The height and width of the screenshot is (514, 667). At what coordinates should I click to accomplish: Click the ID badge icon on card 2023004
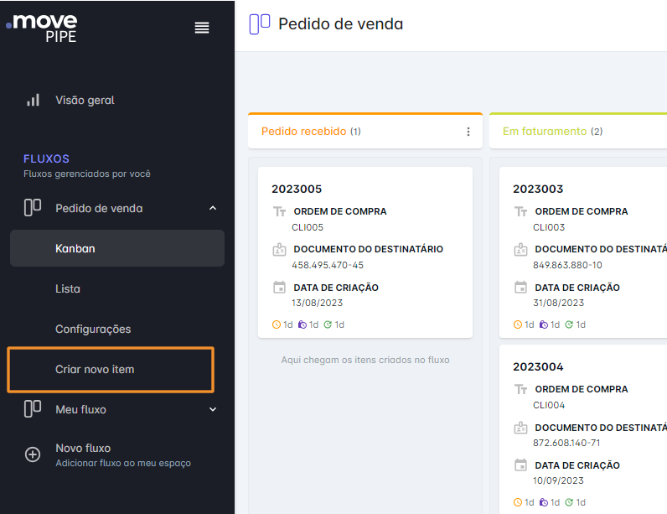tap(520, 428)
